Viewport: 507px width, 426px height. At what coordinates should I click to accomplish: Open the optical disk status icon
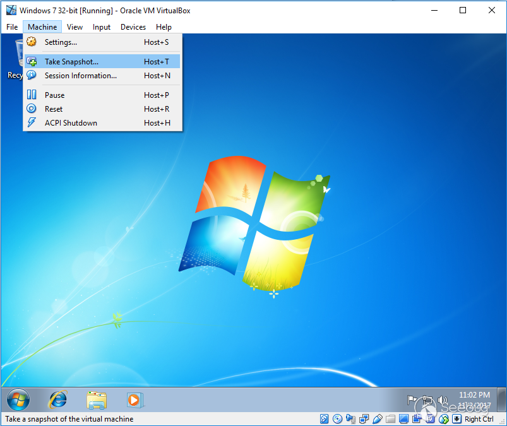click(338, 419)
